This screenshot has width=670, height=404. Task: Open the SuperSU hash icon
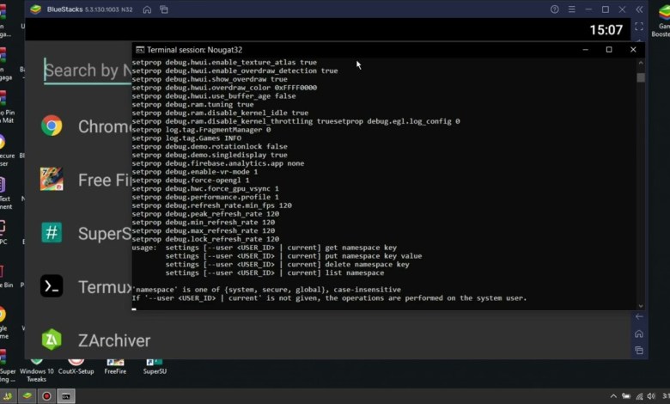point(52,232)
